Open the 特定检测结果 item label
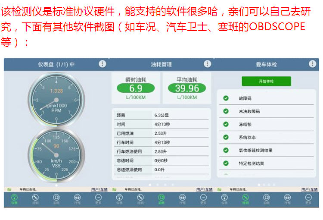 pyautogui.click(x=252, y=163)
